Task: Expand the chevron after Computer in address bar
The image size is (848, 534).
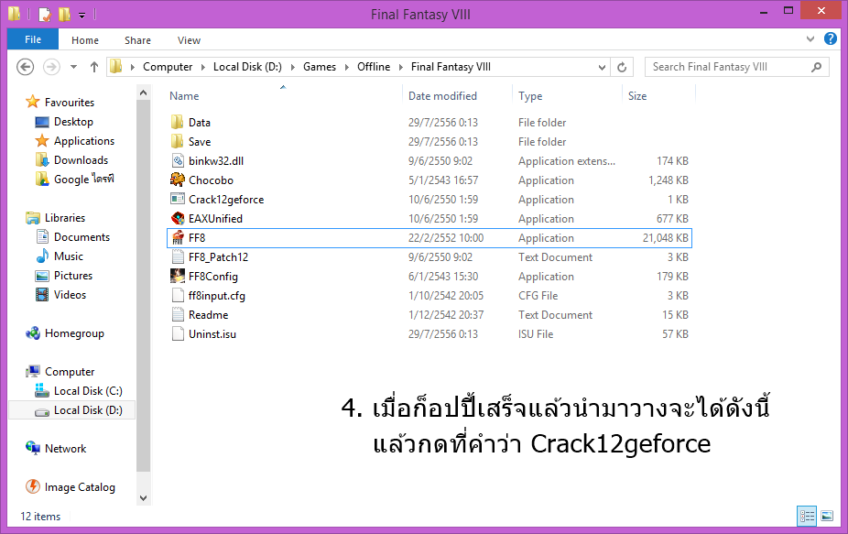Action: click(x=202, y=67)
